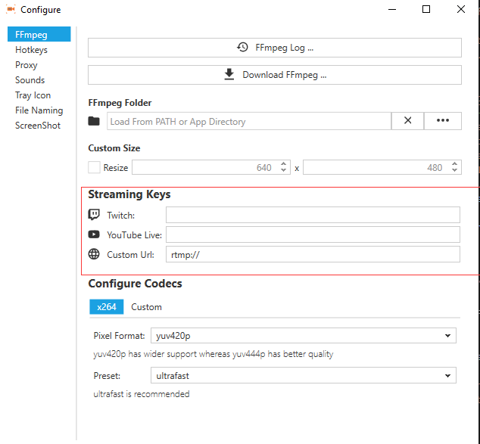Click the Twitch stream key field
This screenshot has height=444, width=480.
313,215
